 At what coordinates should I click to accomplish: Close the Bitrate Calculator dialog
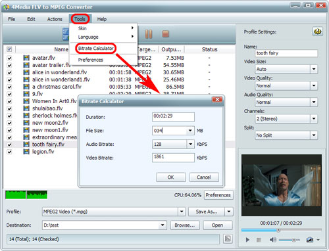(x=217, y=100)
